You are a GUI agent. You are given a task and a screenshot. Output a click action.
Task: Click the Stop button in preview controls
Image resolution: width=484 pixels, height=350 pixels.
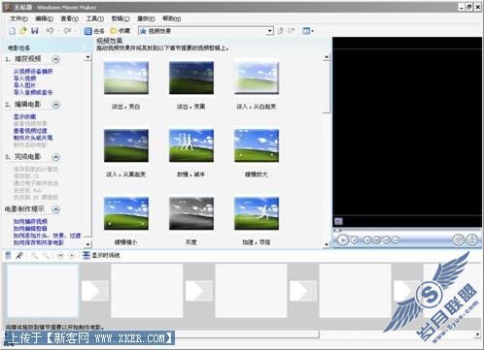[x=355, y=239]
